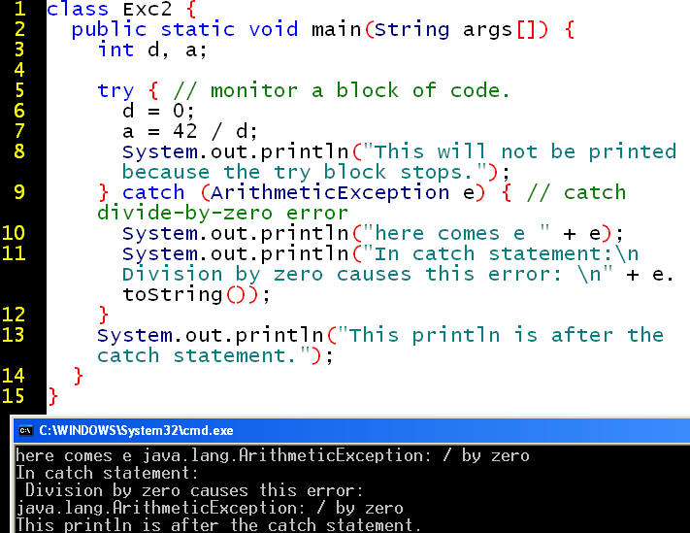Click the string 'This will not be printed'
The width and height of the screenshot is (690, 533).
(525, 150)
